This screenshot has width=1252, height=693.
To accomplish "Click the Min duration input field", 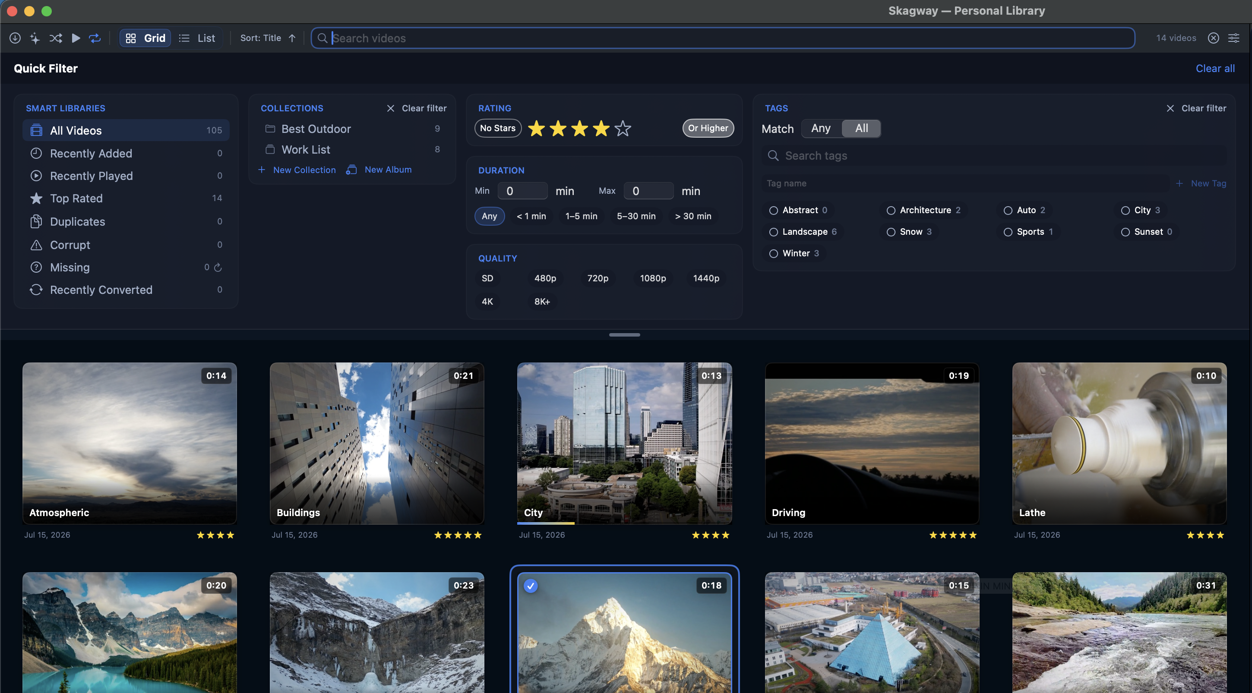I will [x=522, y=191].
